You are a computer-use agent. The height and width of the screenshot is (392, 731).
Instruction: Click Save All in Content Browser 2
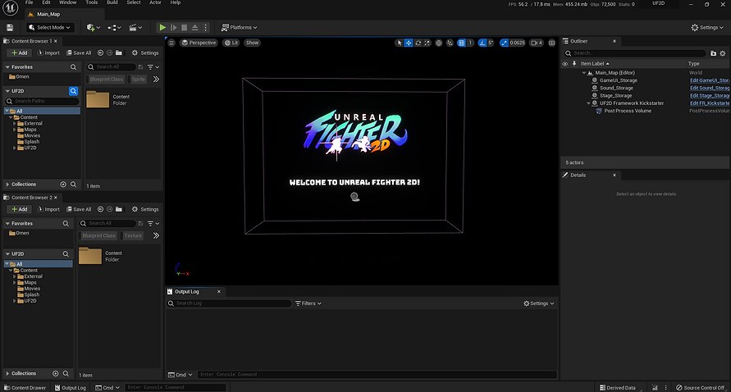(79, 209)
